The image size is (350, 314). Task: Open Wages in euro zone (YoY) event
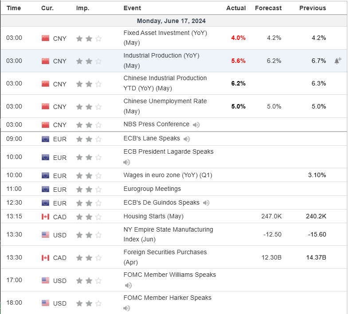point(168,175)
